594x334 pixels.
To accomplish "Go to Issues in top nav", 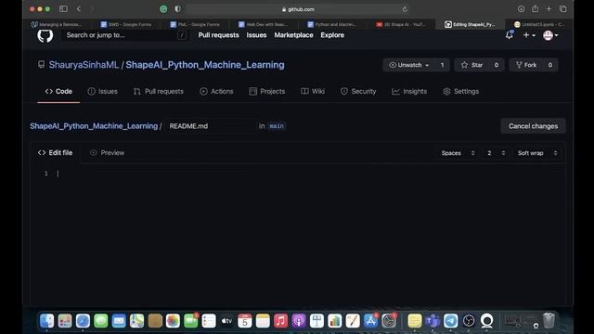I will pos(256,35).
